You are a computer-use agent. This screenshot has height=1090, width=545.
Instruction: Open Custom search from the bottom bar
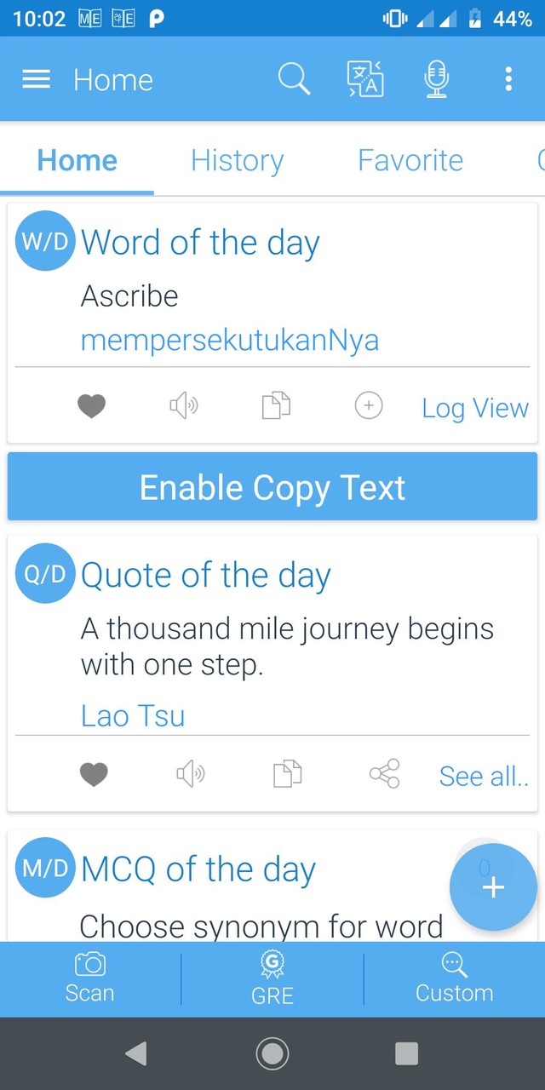(454, 978)
